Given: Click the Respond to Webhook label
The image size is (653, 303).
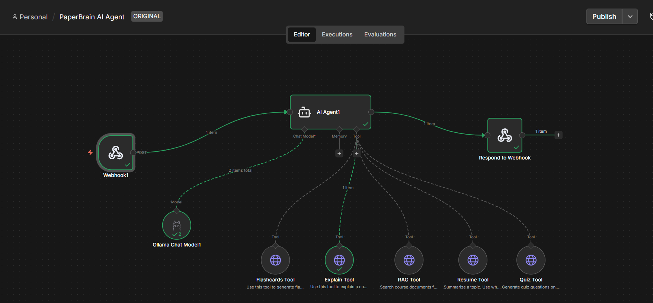Looking at the screenshot, I should coord(505,158).
